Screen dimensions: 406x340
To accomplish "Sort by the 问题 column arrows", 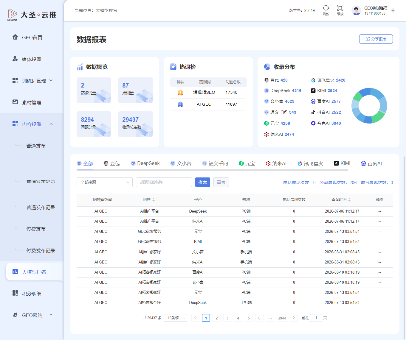I will pyautogui.click(x=154, y=200).
